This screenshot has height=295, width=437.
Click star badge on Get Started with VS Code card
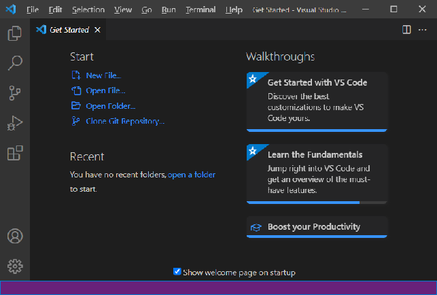click(x=253, y=79)
